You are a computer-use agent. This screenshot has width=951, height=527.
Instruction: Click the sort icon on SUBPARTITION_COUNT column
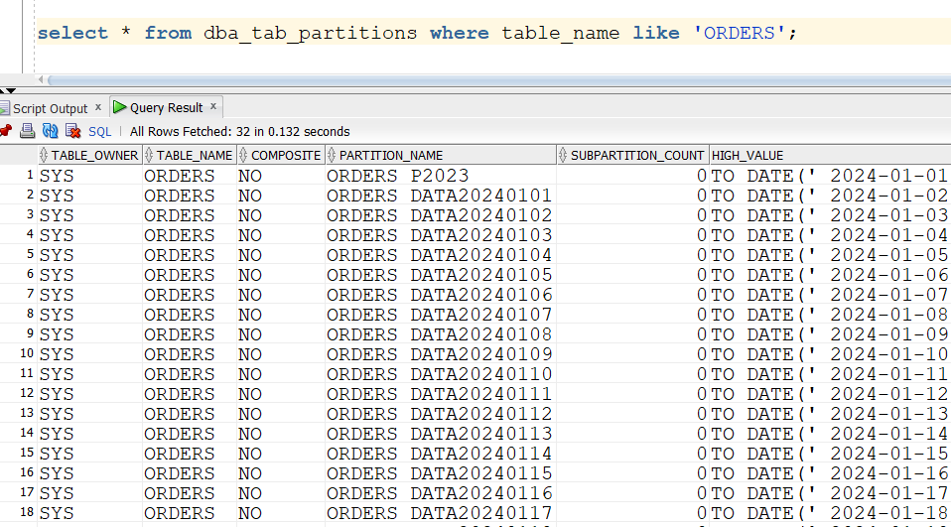pyautogui.click(x=562, y=156)
